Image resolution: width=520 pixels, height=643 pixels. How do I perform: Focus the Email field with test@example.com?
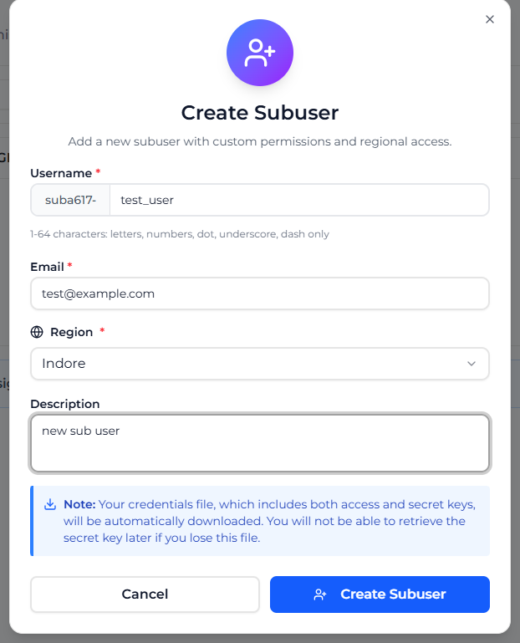pyautogui.click(x=259, y=293)
